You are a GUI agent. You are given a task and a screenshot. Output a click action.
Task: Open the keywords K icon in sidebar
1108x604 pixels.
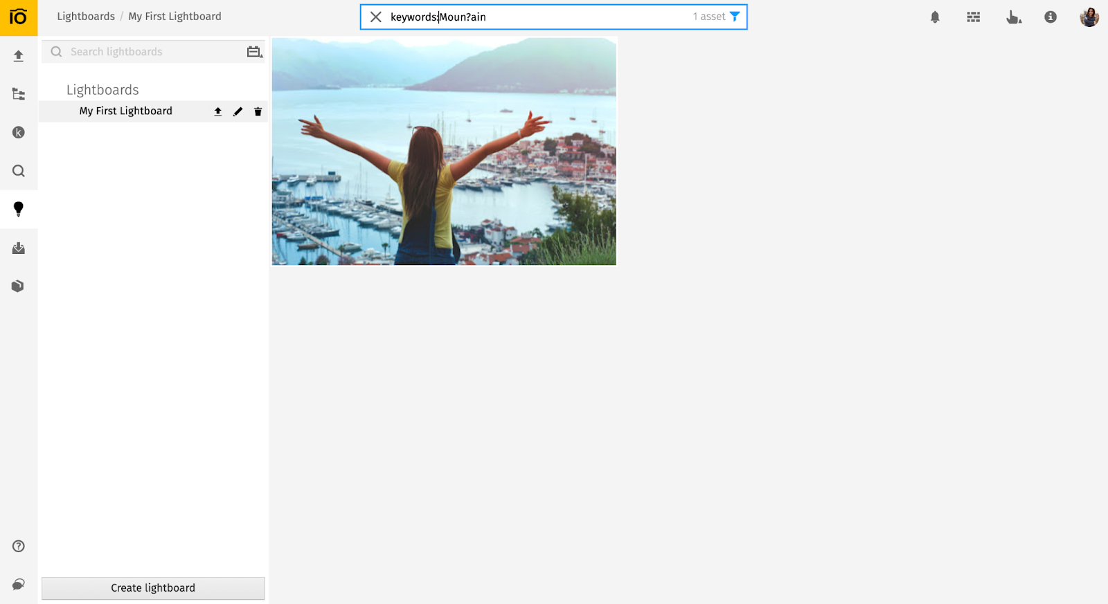tap(19, 132)
